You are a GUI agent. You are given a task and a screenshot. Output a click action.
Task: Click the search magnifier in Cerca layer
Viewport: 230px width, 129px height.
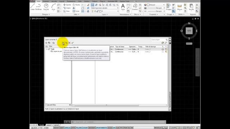pos(166,40)
